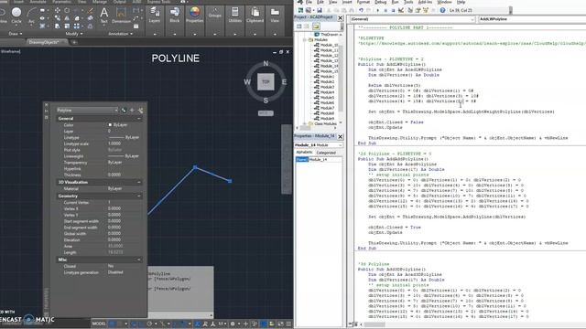Open the Tools menu in VBA editor
This screenshot has height=329, width=586.
pos(408,2)
